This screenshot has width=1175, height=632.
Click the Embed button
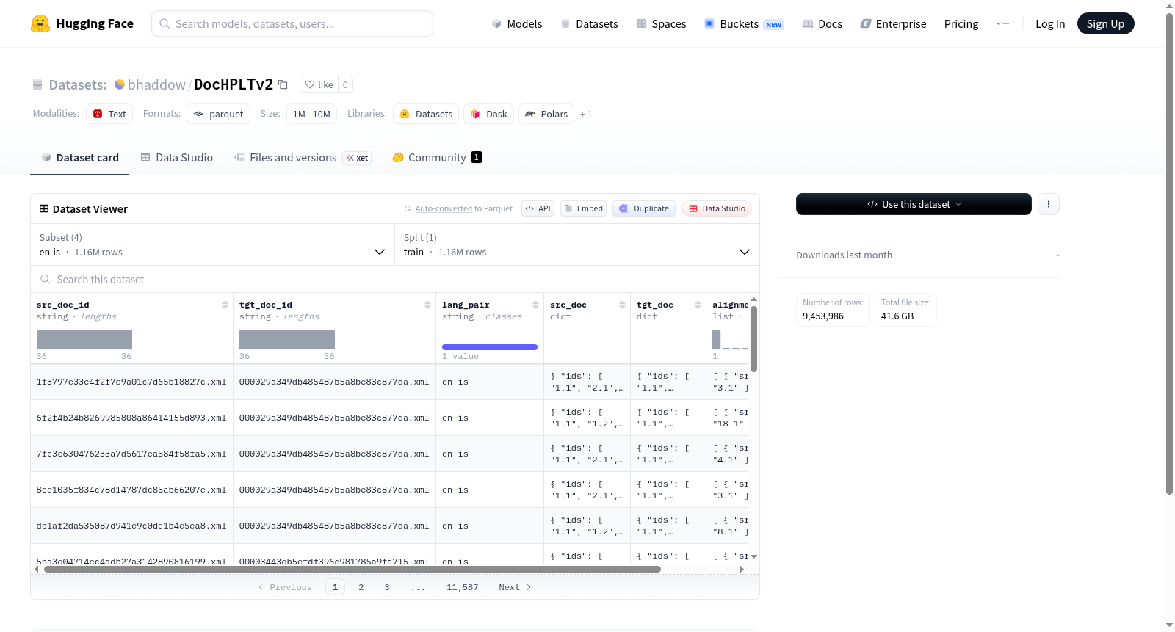[x=583, y=208]
